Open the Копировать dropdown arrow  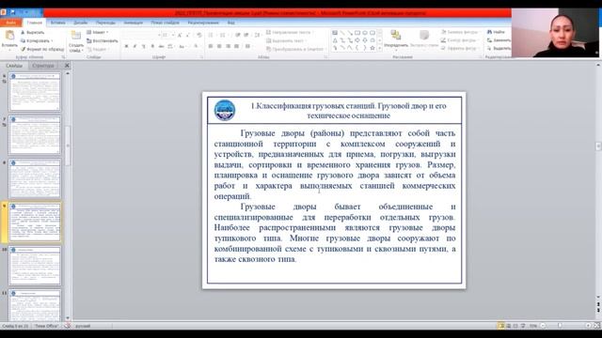coord(52,40)
